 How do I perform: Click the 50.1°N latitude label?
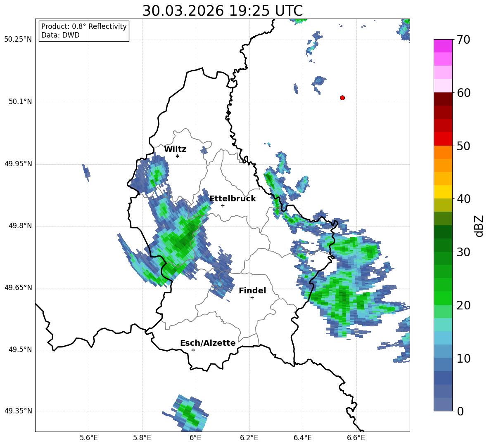20,101
